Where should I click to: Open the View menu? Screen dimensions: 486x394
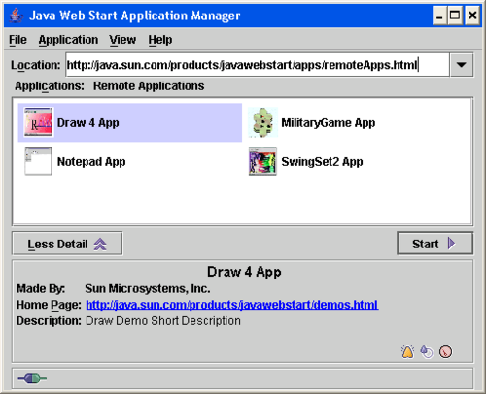pyautogui.click(x=122, y=40)
